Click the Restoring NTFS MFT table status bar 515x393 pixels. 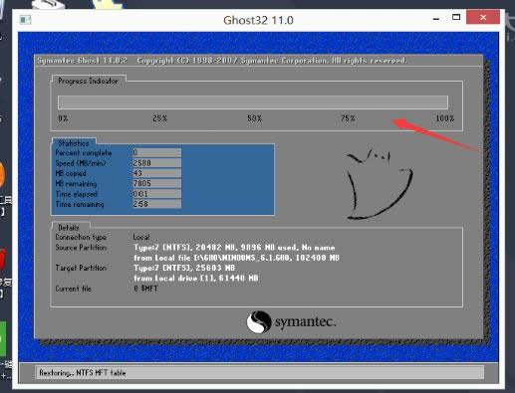[260, 372]
